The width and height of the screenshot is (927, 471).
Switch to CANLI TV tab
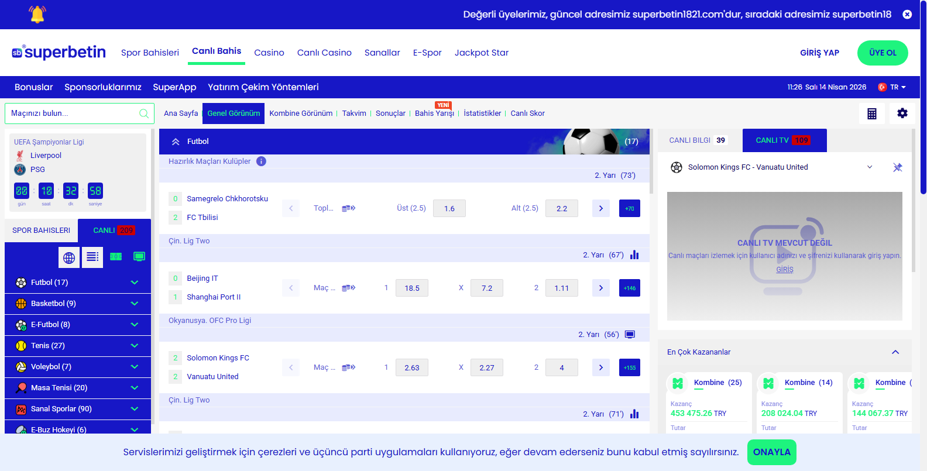[784, 140]
